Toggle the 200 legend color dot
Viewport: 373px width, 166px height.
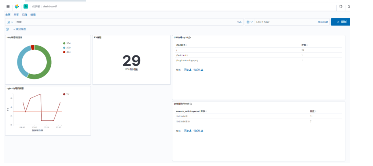[64, 48]
